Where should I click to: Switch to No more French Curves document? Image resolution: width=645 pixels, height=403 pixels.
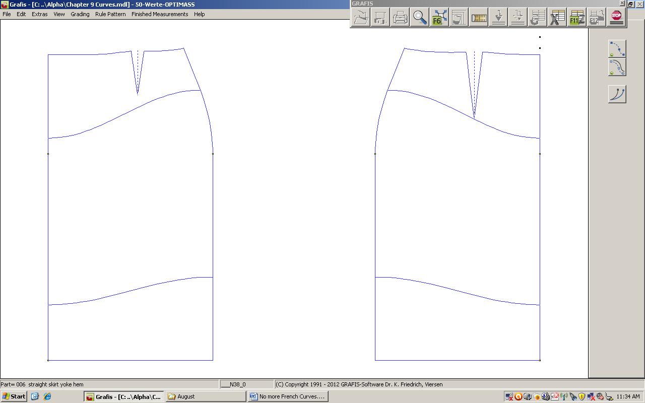coord(288,396)
